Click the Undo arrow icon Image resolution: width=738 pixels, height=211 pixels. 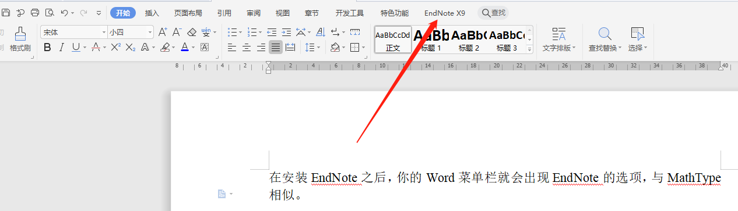pyautogui.click(x=65, y=12)
